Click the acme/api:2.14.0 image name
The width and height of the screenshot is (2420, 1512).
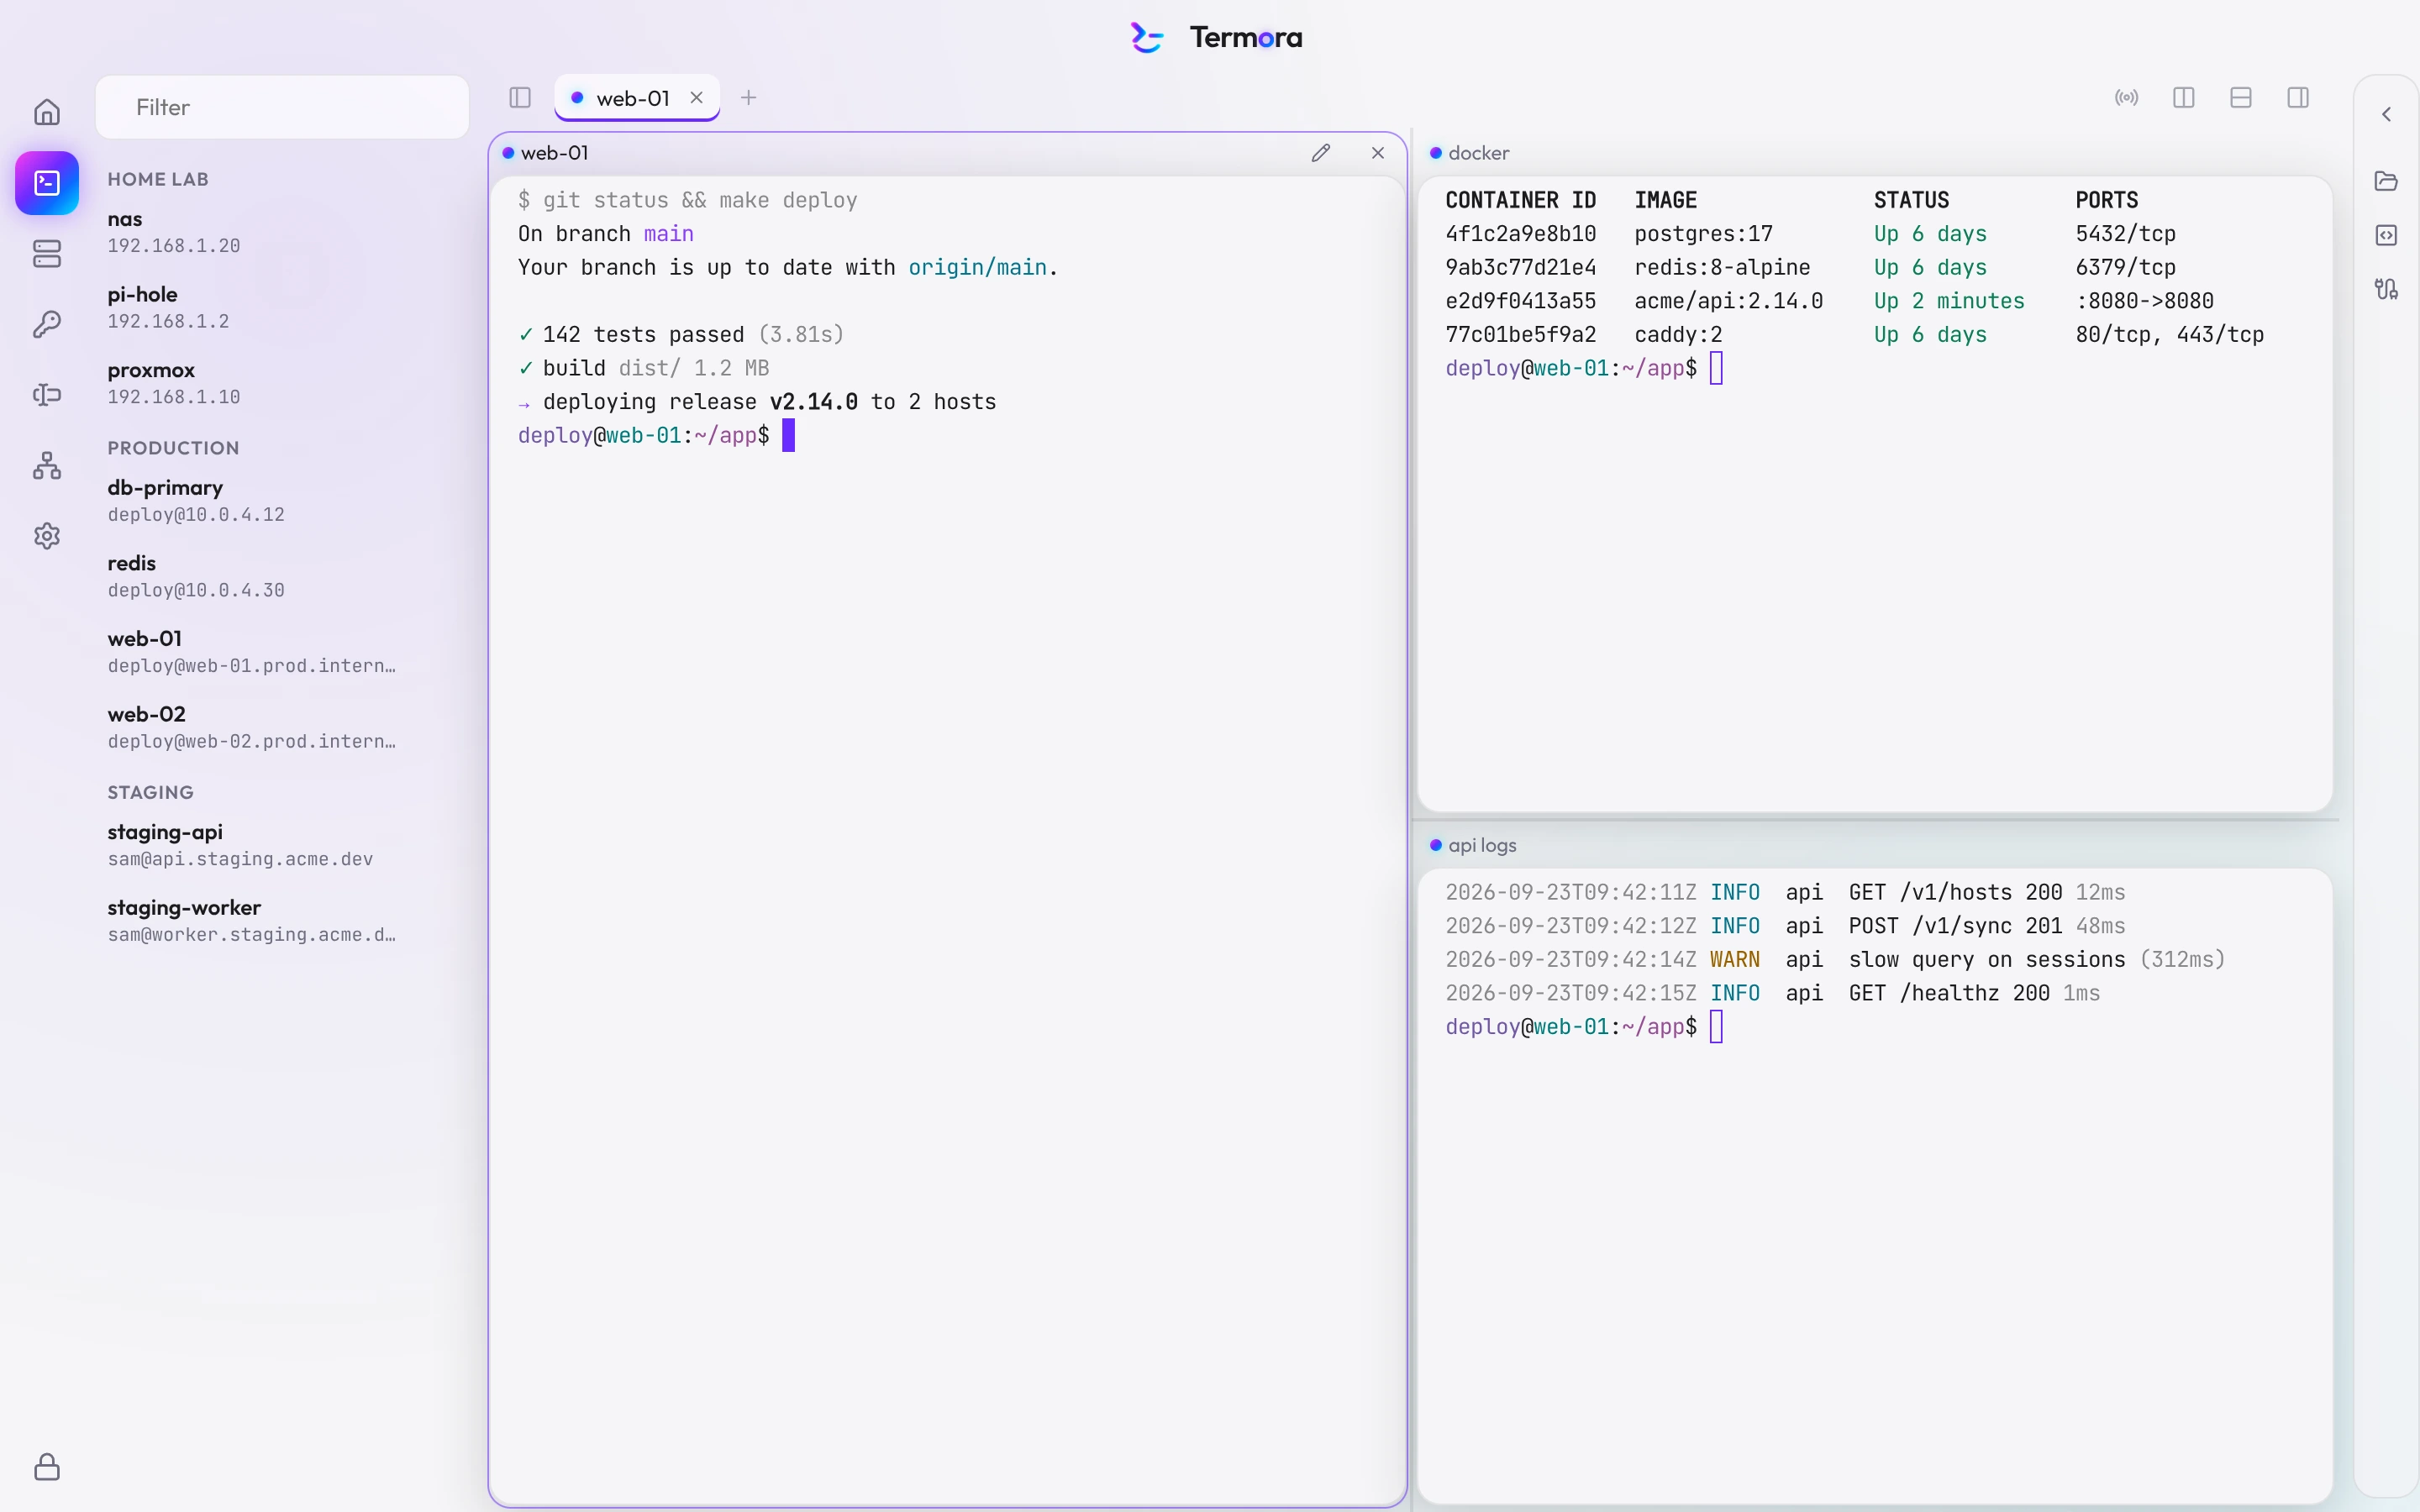(x=1728, y=301)
